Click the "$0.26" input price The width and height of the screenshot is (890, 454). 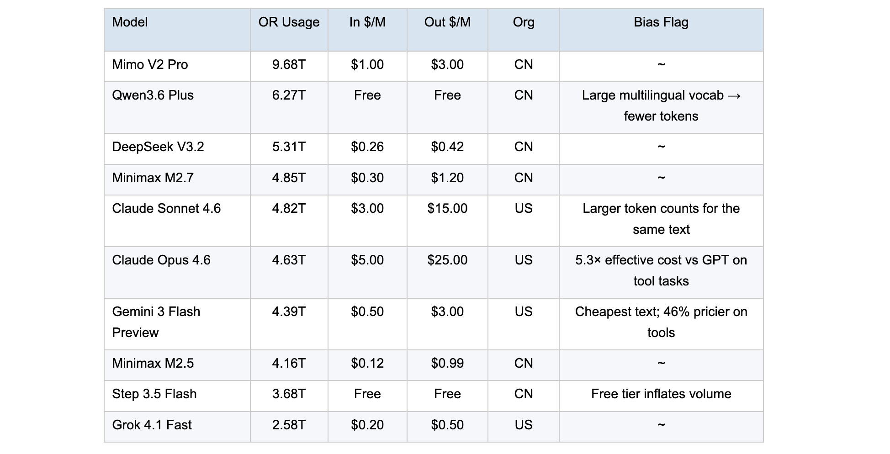(367, 147)
